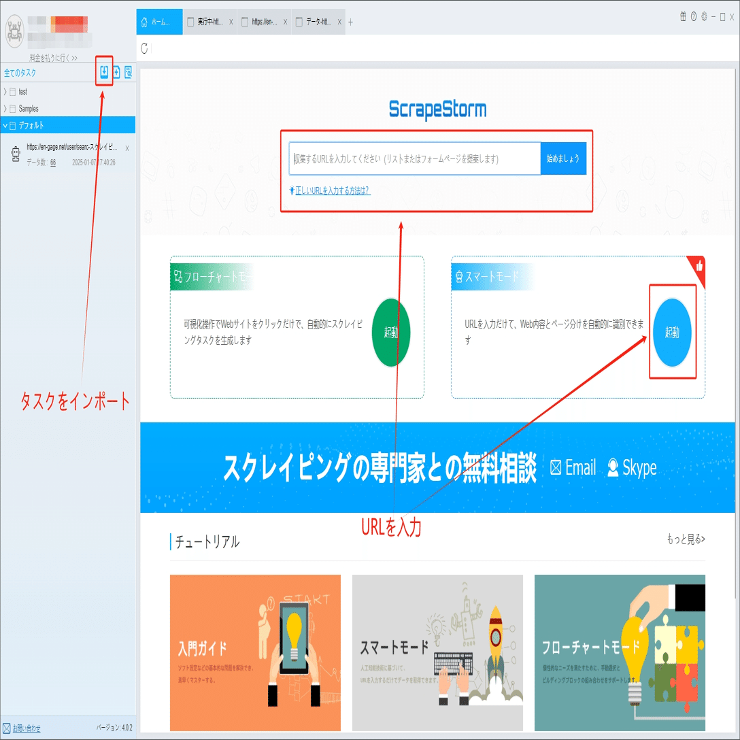Select the デフォルト folder row
This screenshot has height=740, width=740.
[x=68, y=125]
